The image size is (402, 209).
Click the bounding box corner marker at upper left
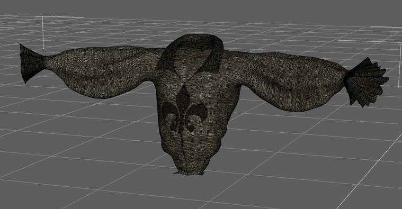point(43,18)
